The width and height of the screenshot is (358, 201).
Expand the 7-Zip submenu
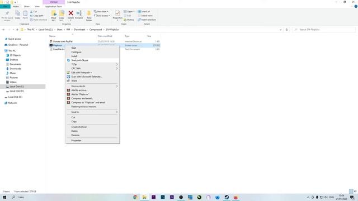pyautogui.click(x=92, y=64)
